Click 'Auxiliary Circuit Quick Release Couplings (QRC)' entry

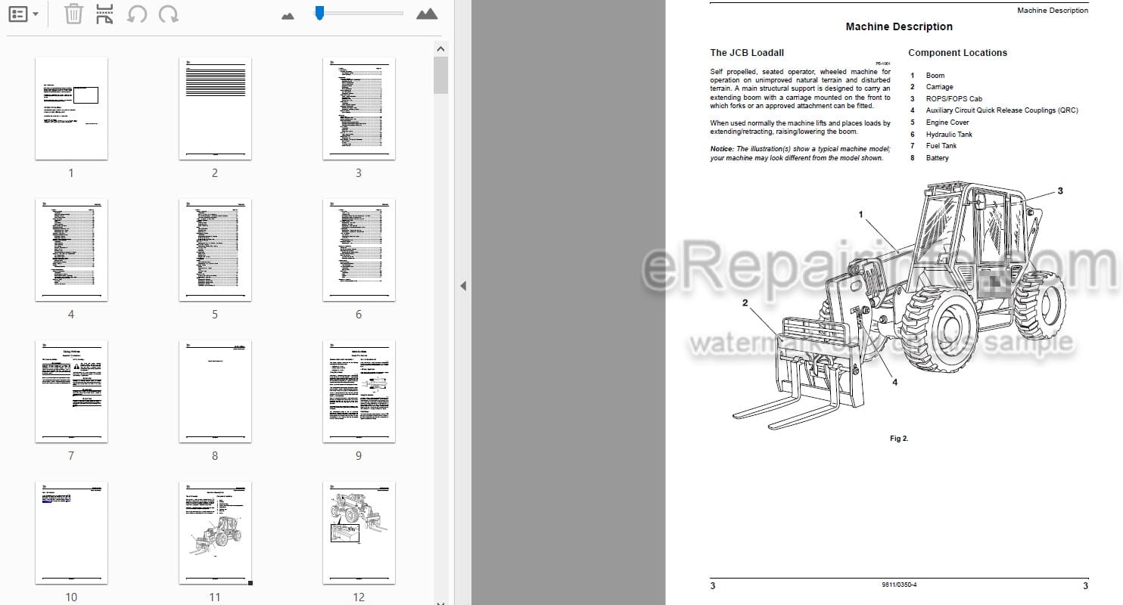1002,110
